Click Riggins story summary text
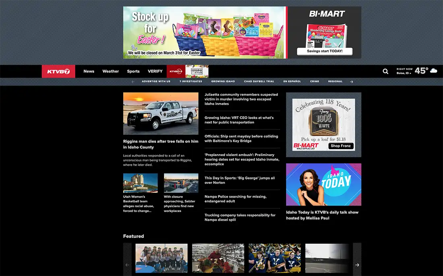The image size is (443, 276). [157, 160]
